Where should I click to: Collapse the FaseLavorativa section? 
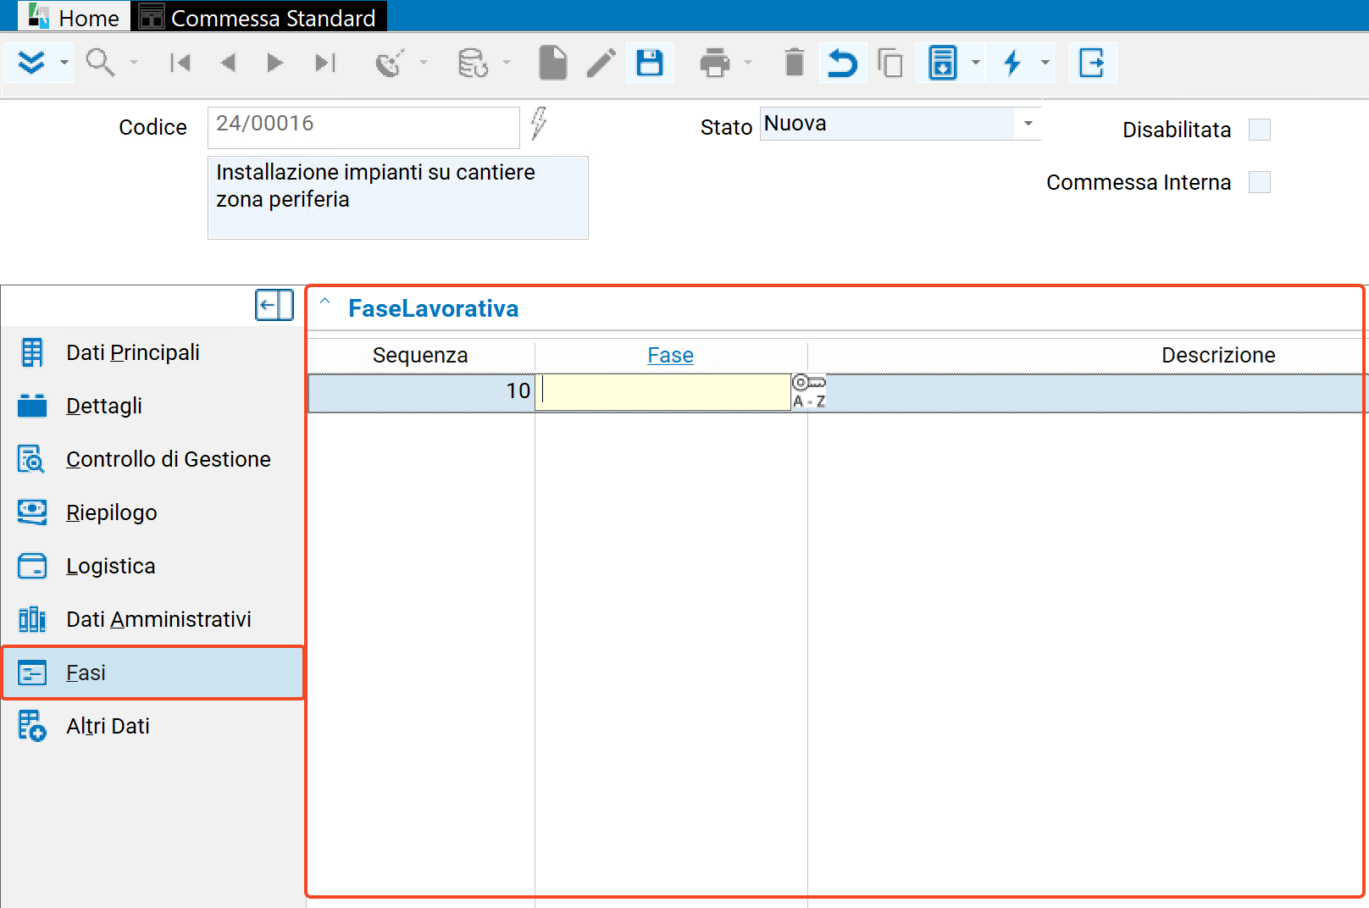(324, 302)
